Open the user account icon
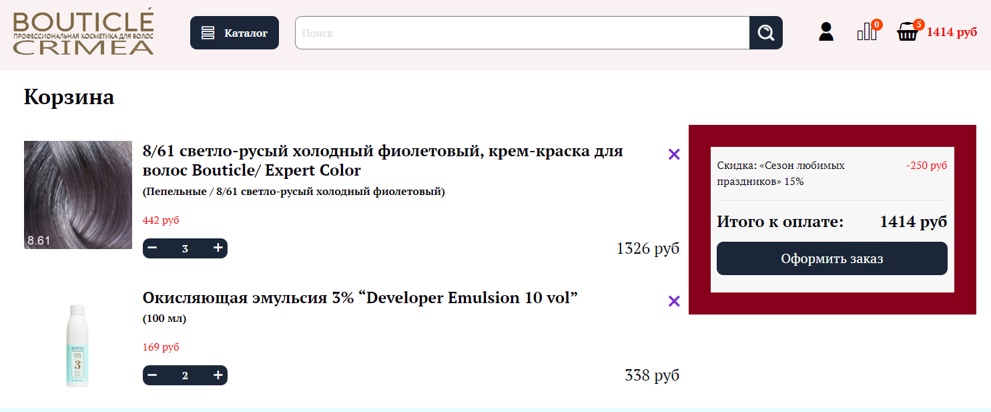Screen dimensions: 991x412 click(826, 32)
